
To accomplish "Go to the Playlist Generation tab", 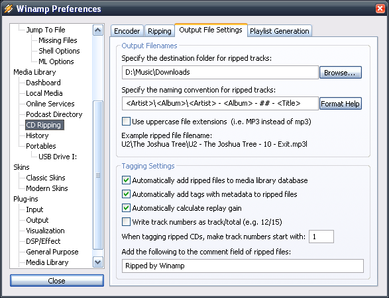I will point(280,31).
